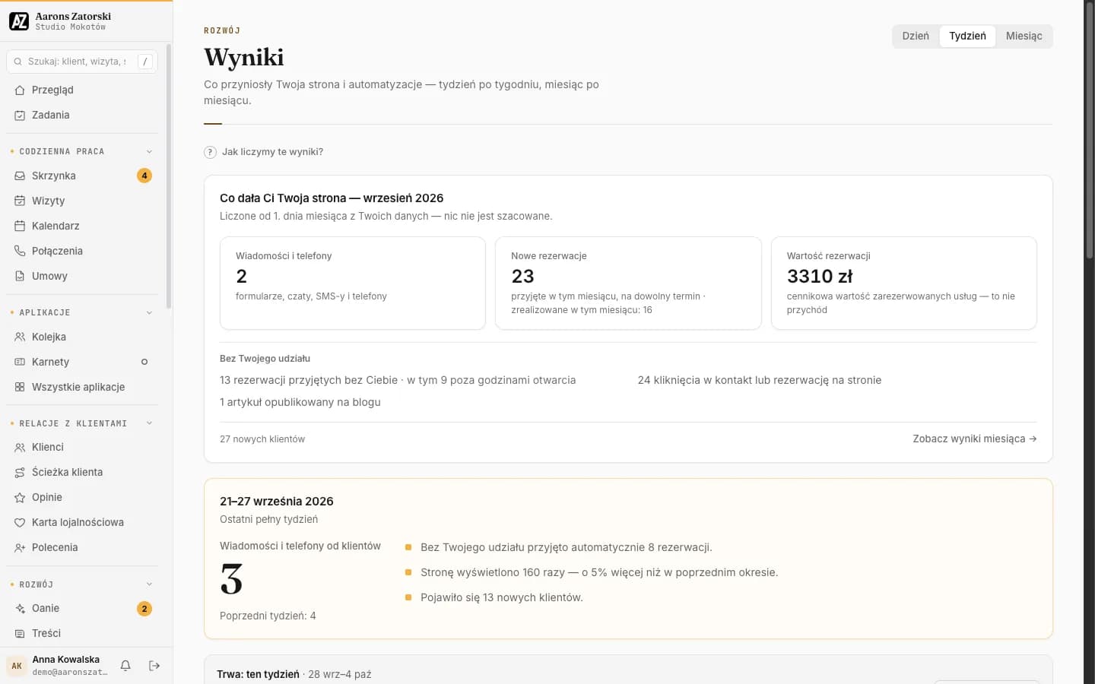
Task: Click the Skrzynka badge showing 4
Action: (x=144, y=176)
